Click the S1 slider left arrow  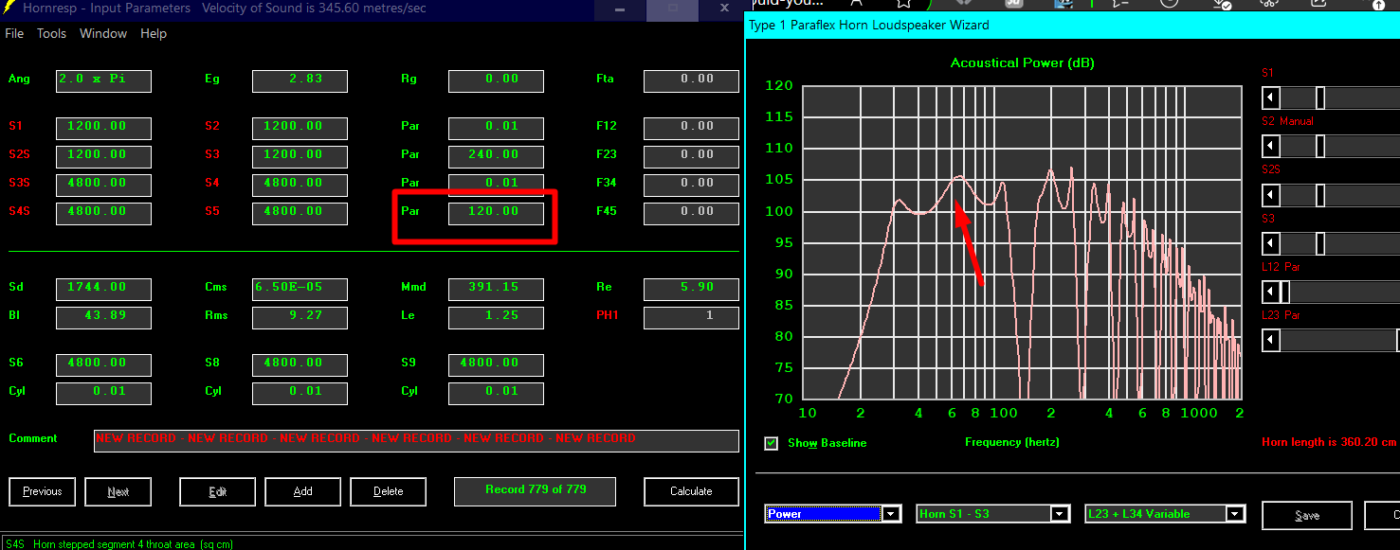1271,98
